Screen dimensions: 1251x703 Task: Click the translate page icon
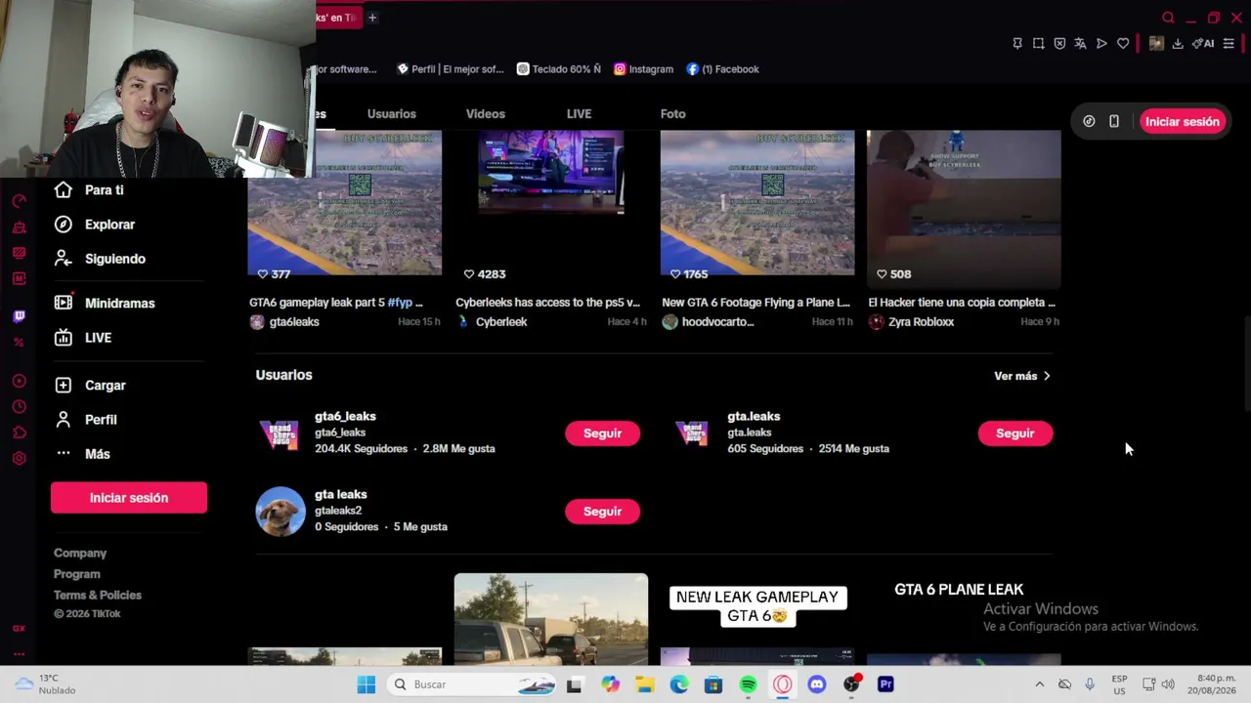point(1080,44)
